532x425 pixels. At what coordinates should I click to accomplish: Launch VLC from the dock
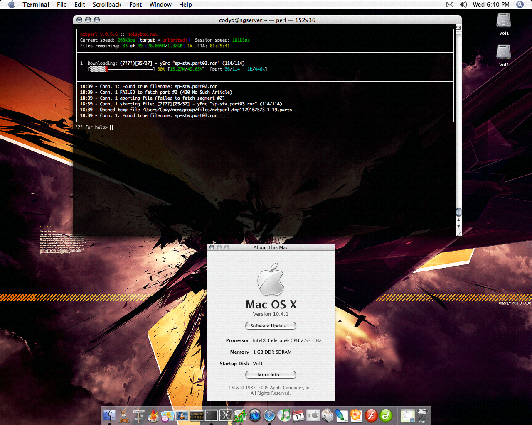[x=182, y=415]
